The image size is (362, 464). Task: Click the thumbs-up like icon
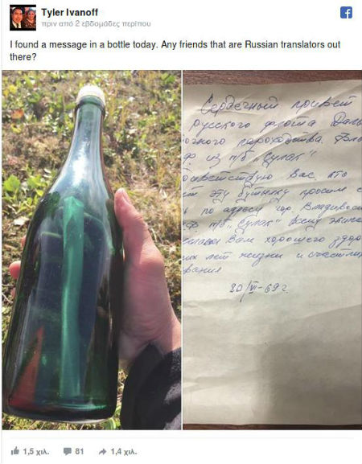(x=14, y=452)
